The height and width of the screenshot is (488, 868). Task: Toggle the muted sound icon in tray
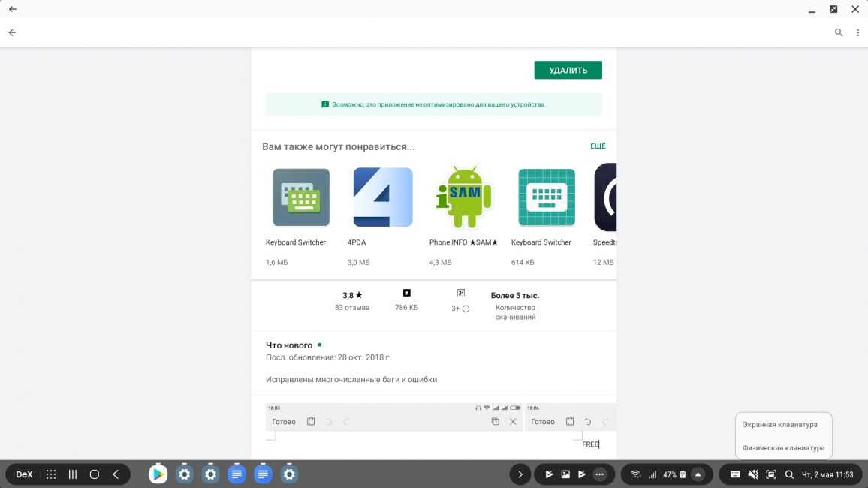point(753,474)
